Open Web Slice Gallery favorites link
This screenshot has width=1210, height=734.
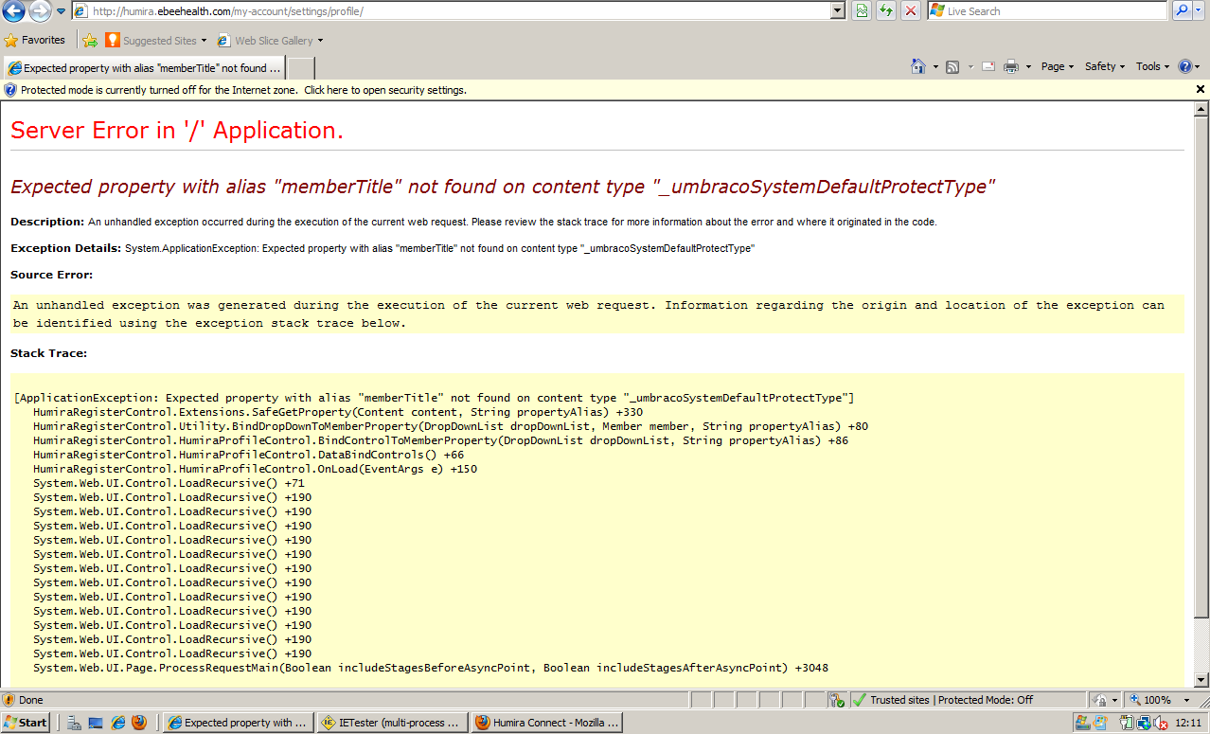[264, 41]
